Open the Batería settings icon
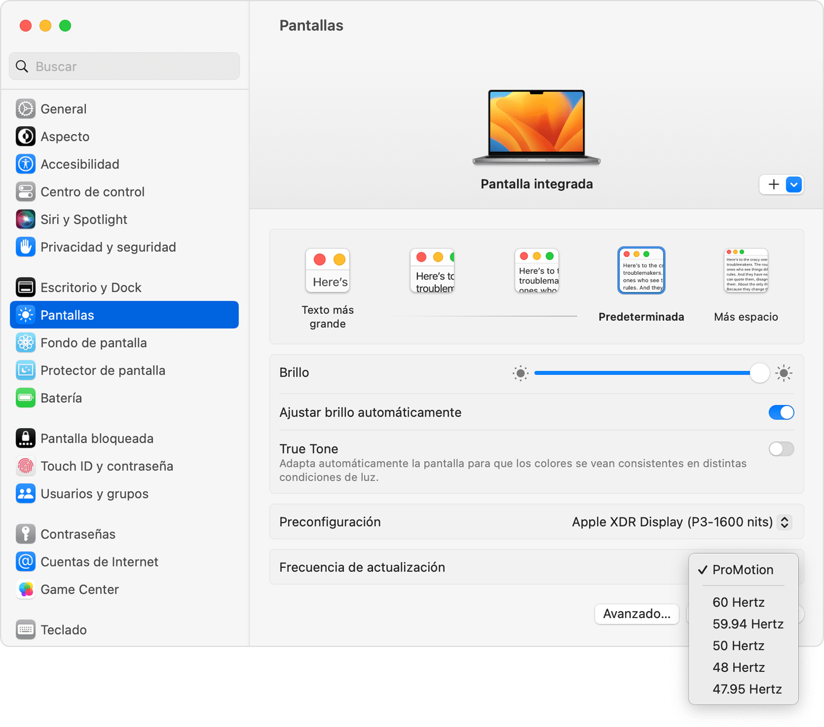 25,398
